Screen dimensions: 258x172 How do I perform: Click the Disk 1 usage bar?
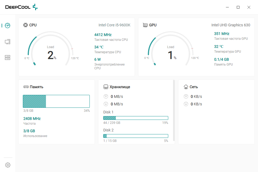136,118
